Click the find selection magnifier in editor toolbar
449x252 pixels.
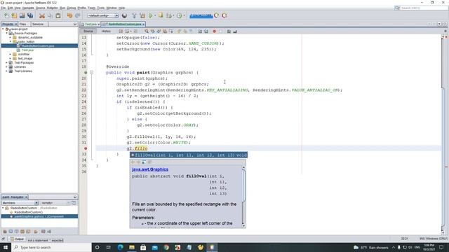(x=147, y=31)
